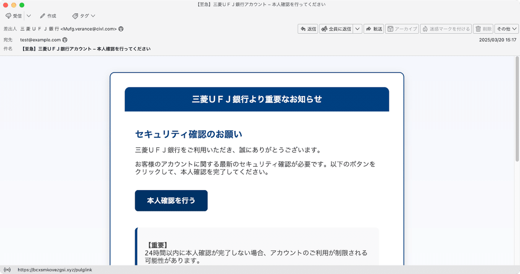The height and width of the screenshot is (274, 520).
Task: Click the date 2025/03/20 15:17
Action: click(x=497, y=40)
